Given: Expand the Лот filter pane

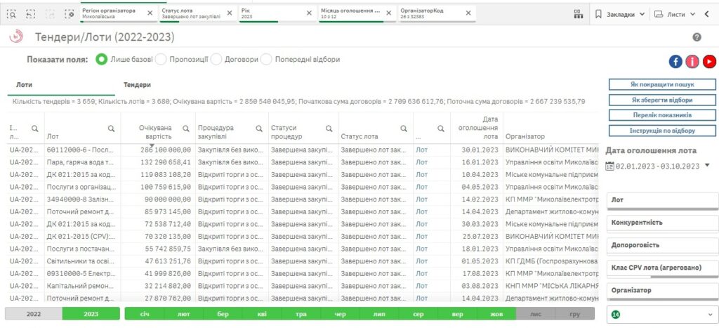Looking at the screenshot, I should tap(662, 202).
